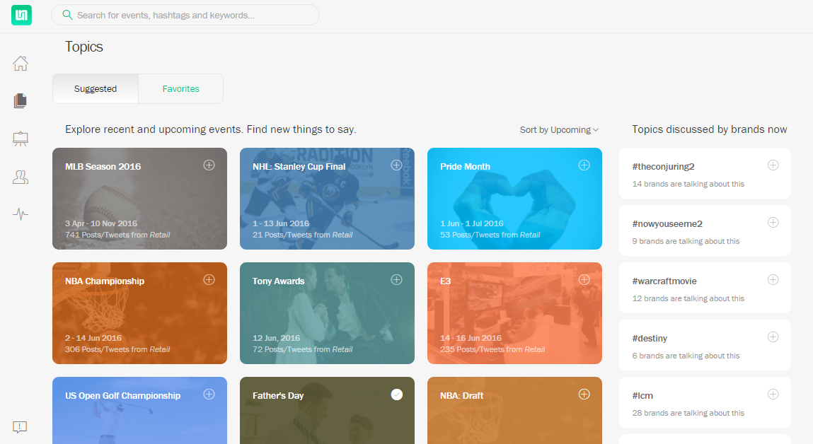Open the documents icon in sidebar
813x444 pixels.
click(x=21, y=100)
